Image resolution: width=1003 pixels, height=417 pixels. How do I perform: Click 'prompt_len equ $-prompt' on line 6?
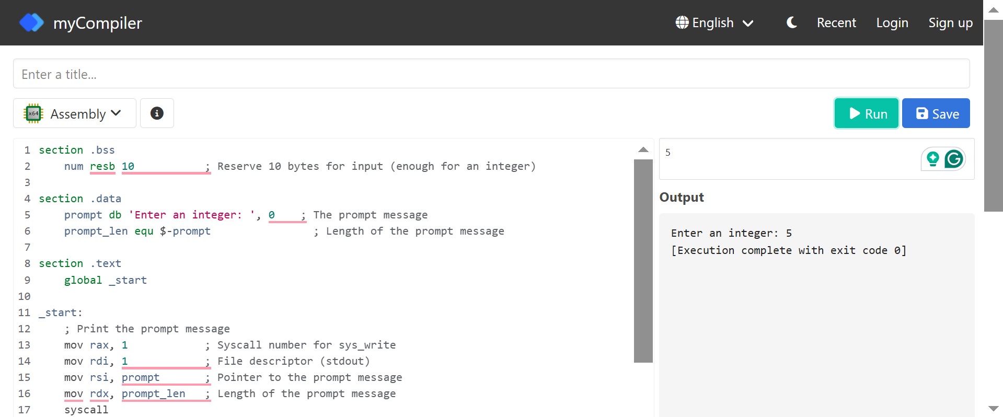coord(137,231)
